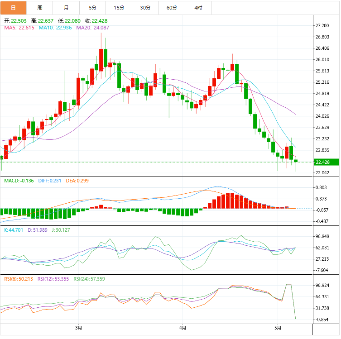Click the MA5 indicator label
This screenshot has height=339, width=341.
pos(19,28)
